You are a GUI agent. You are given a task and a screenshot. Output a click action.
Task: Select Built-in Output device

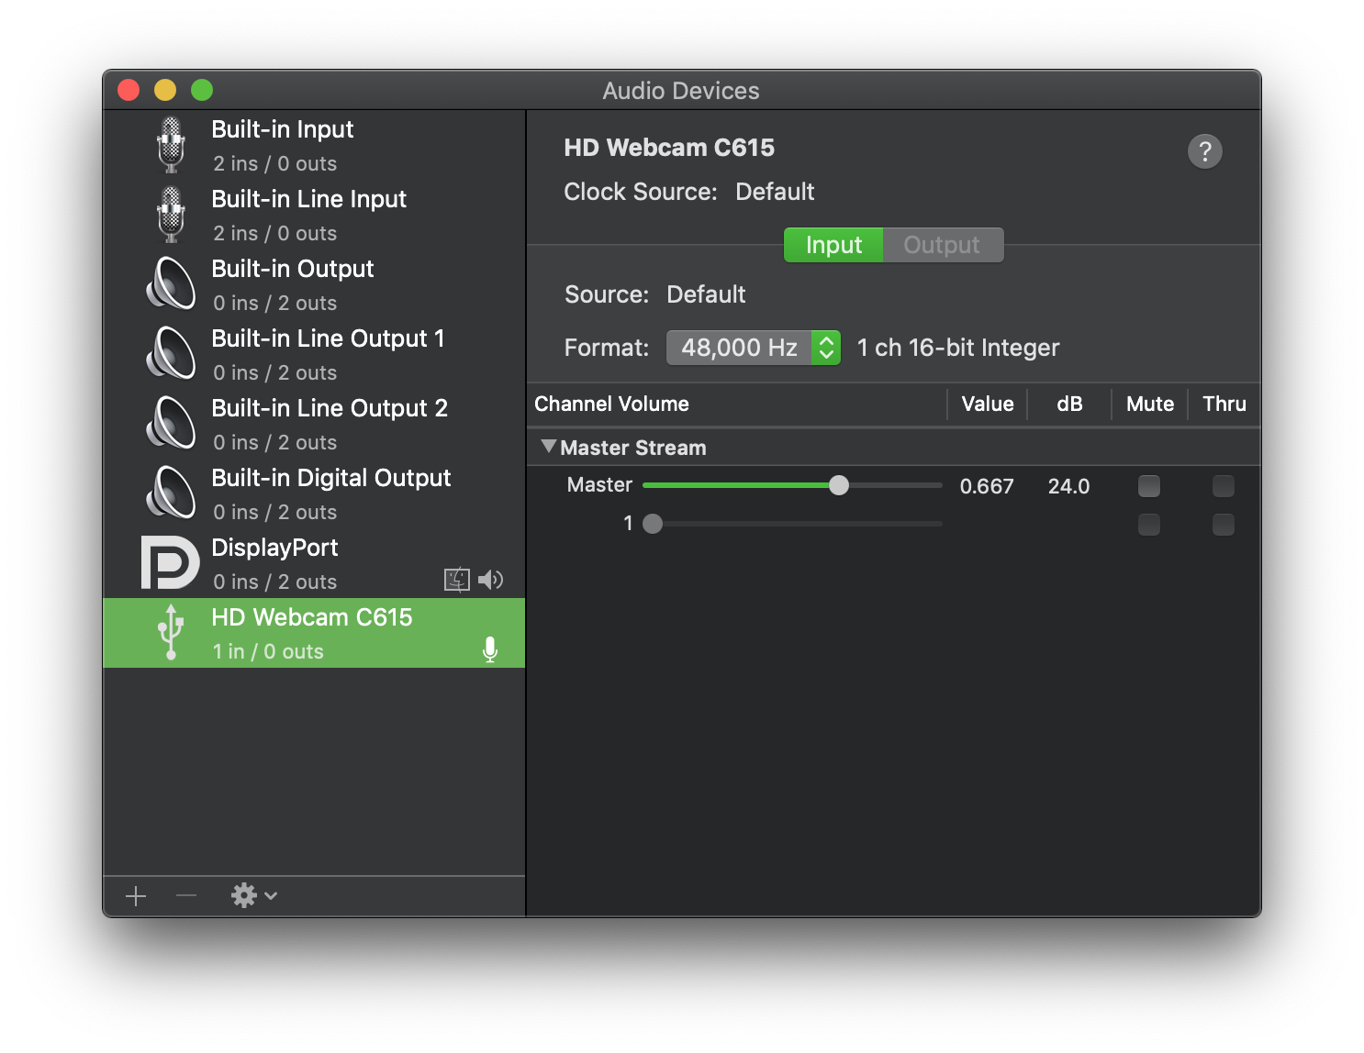[314, 284]
